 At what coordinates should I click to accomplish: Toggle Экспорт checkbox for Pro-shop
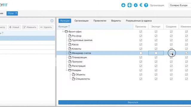click(156, 36)
